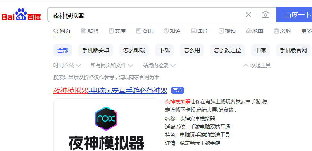Expand the 站点内检索 dropdown
This screenshot has height=151, width=312.
click(x=159, y=65)
